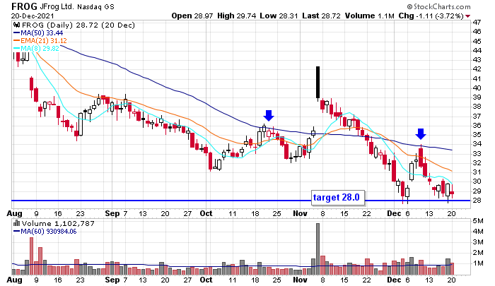495x286 pixels.
Task: Click price axis label 37
Action: click(x=477, y=116)
